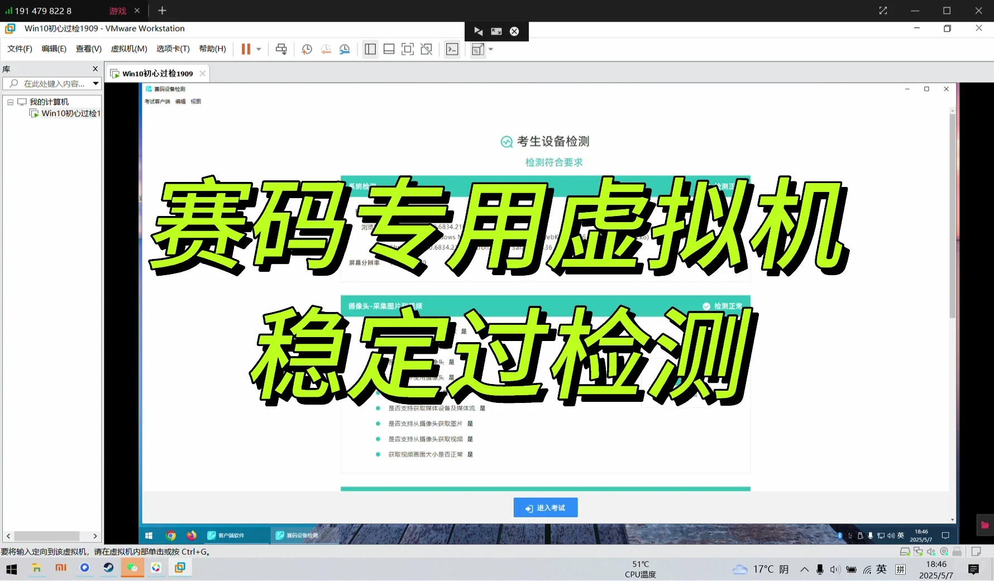Open WeChat on the host taskbar

point(132,568)
